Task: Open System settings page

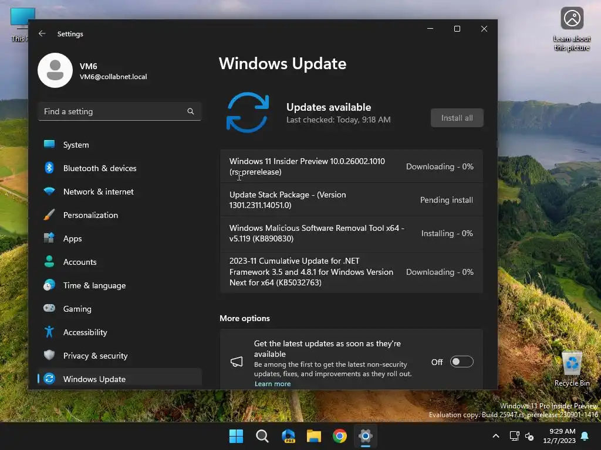Action: (x=120, y=145)
